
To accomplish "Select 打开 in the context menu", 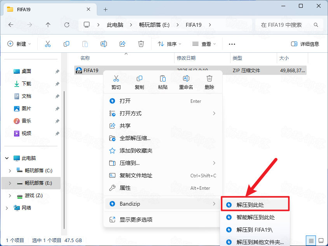I will (x=163, y=101).
